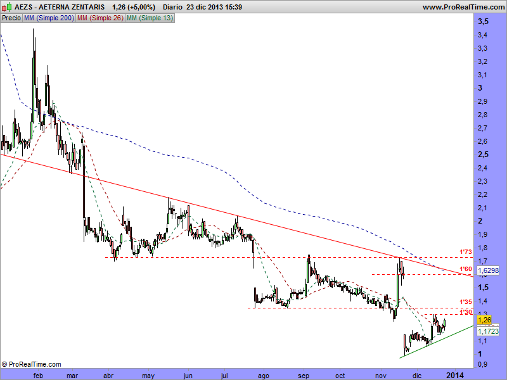The height and width of the screenshot is (380, 507).
Task: Click the mar month label on time axis
Action: 72,376
